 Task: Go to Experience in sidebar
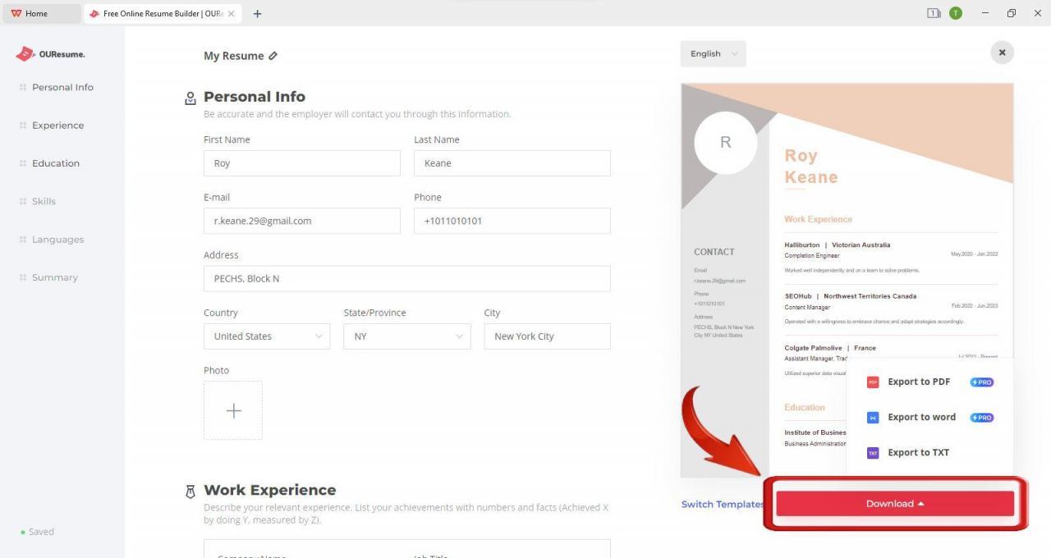coord(57,126)
